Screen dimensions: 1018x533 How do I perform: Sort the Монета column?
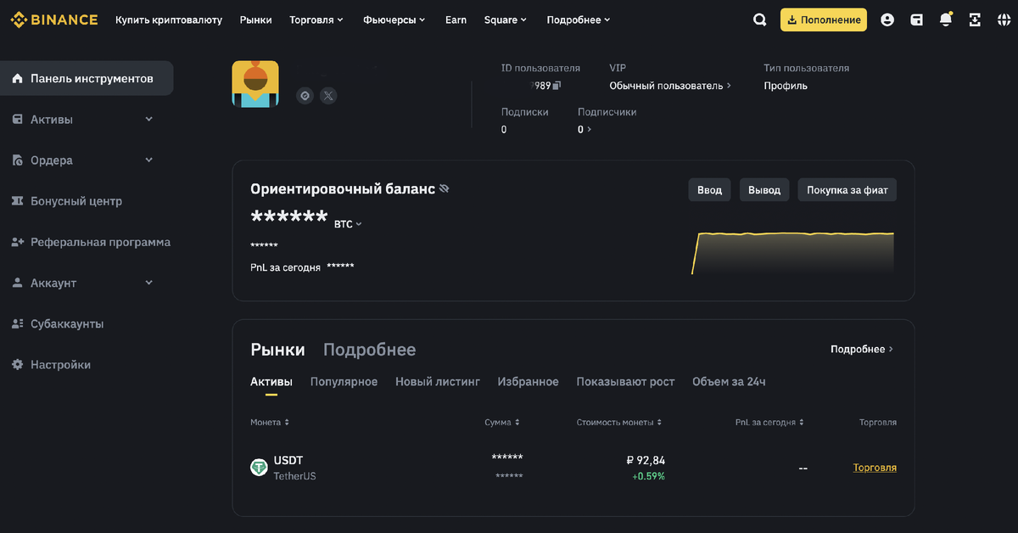pos(270,422)
